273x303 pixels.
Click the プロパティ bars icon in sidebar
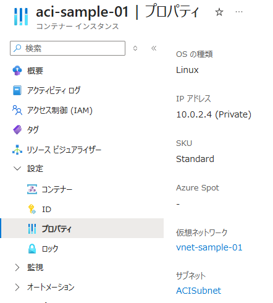pos(32,229)
